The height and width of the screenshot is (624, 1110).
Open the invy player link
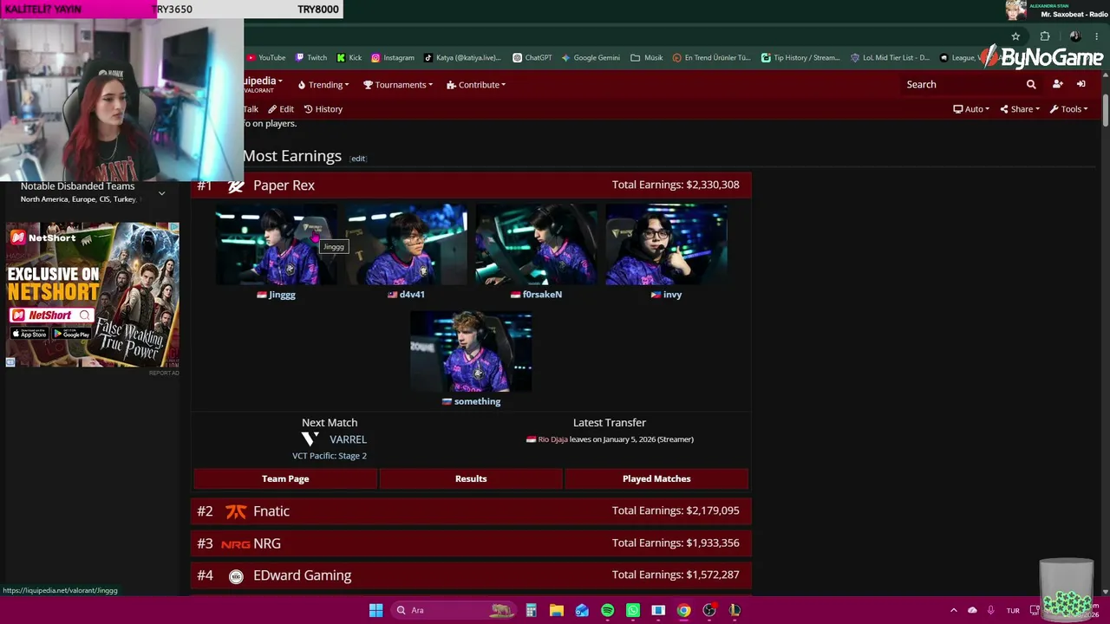pyautogui.click(x=672, y=295)
